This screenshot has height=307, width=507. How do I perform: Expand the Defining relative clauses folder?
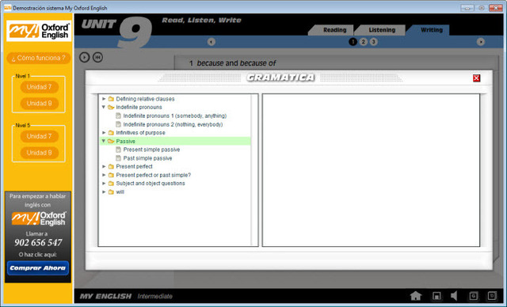[x=104, y=99]
